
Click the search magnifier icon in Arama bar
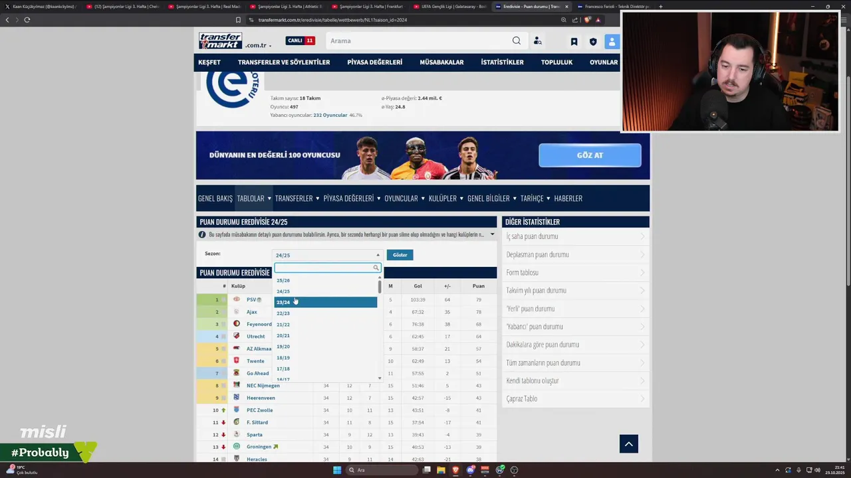517,40
